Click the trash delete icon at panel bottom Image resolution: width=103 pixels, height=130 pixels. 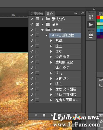[76, 115]
